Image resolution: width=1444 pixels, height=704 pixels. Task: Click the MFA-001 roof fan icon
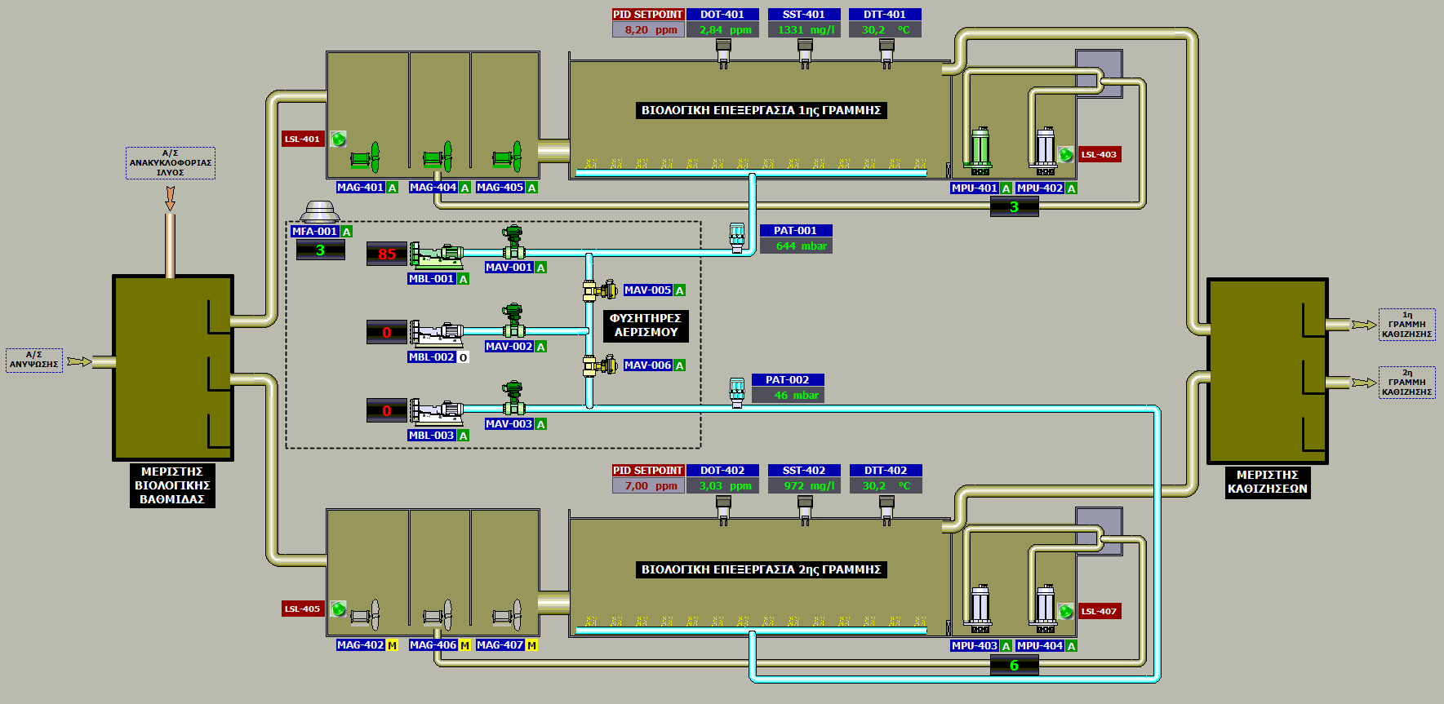(x=319, y=211)
